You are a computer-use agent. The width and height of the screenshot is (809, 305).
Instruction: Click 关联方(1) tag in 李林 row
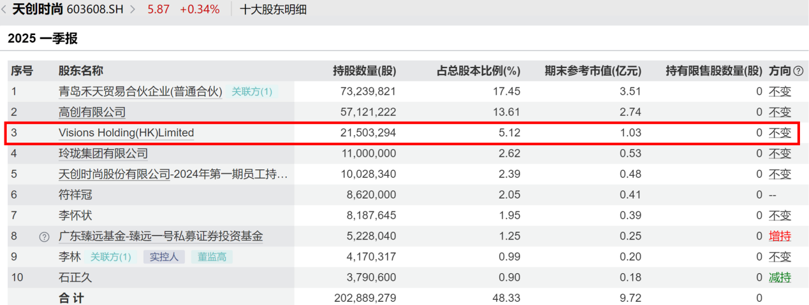tap(111, 257)
